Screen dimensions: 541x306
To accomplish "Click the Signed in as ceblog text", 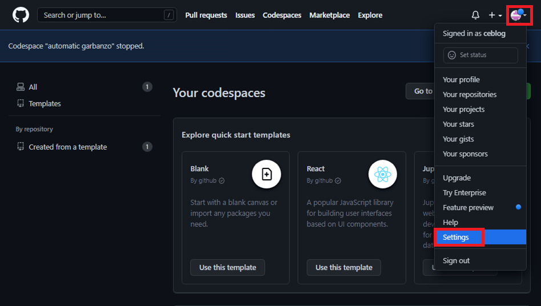I will 474,34.
